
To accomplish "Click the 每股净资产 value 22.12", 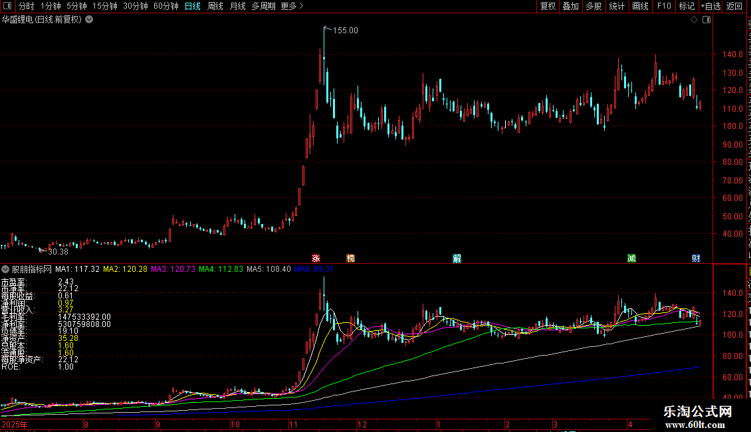I will click(68, 360).
